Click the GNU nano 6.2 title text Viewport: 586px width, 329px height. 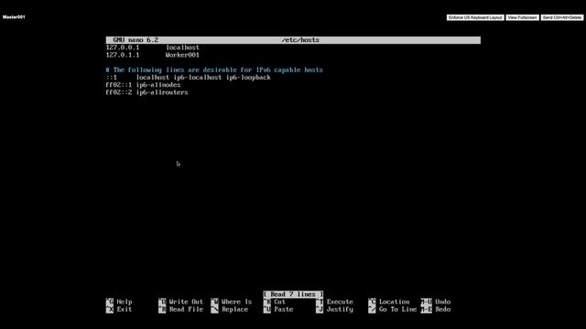[x=136, y=40]
